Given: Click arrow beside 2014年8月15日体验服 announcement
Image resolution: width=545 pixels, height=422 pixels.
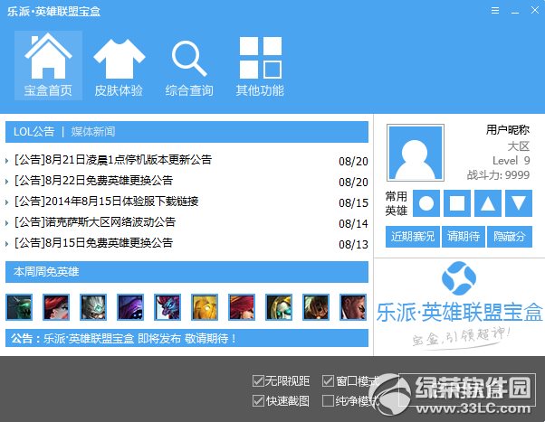Looking at the screenshot, I should (x=6, y=202).
